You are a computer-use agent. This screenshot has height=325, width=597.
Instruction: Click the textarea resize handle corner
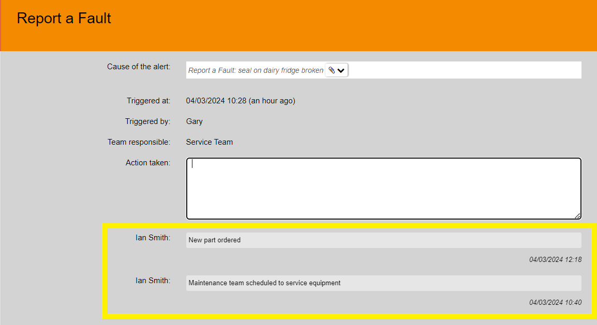[577, 214]
